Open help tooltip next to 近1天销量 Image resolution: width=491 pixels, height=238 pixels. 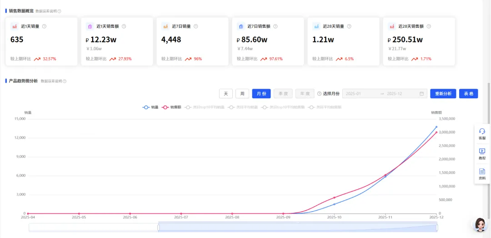[44, 26]
